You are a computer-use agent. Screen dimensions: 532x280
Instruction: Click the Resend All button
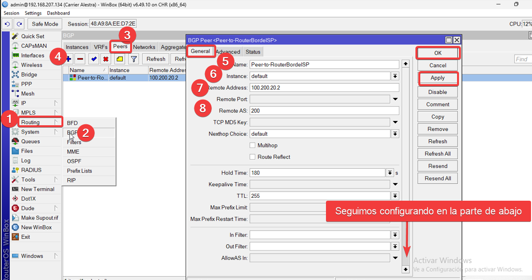(438, 178)
